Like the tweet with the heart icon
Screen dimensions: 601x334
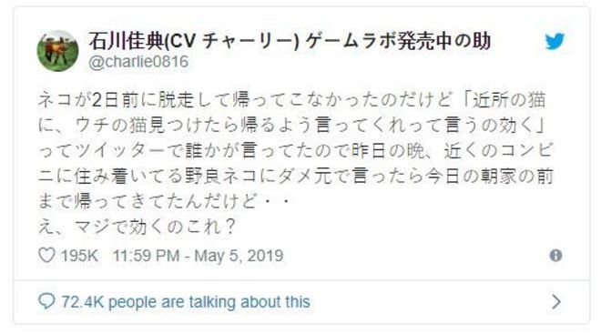click(46, 255)
